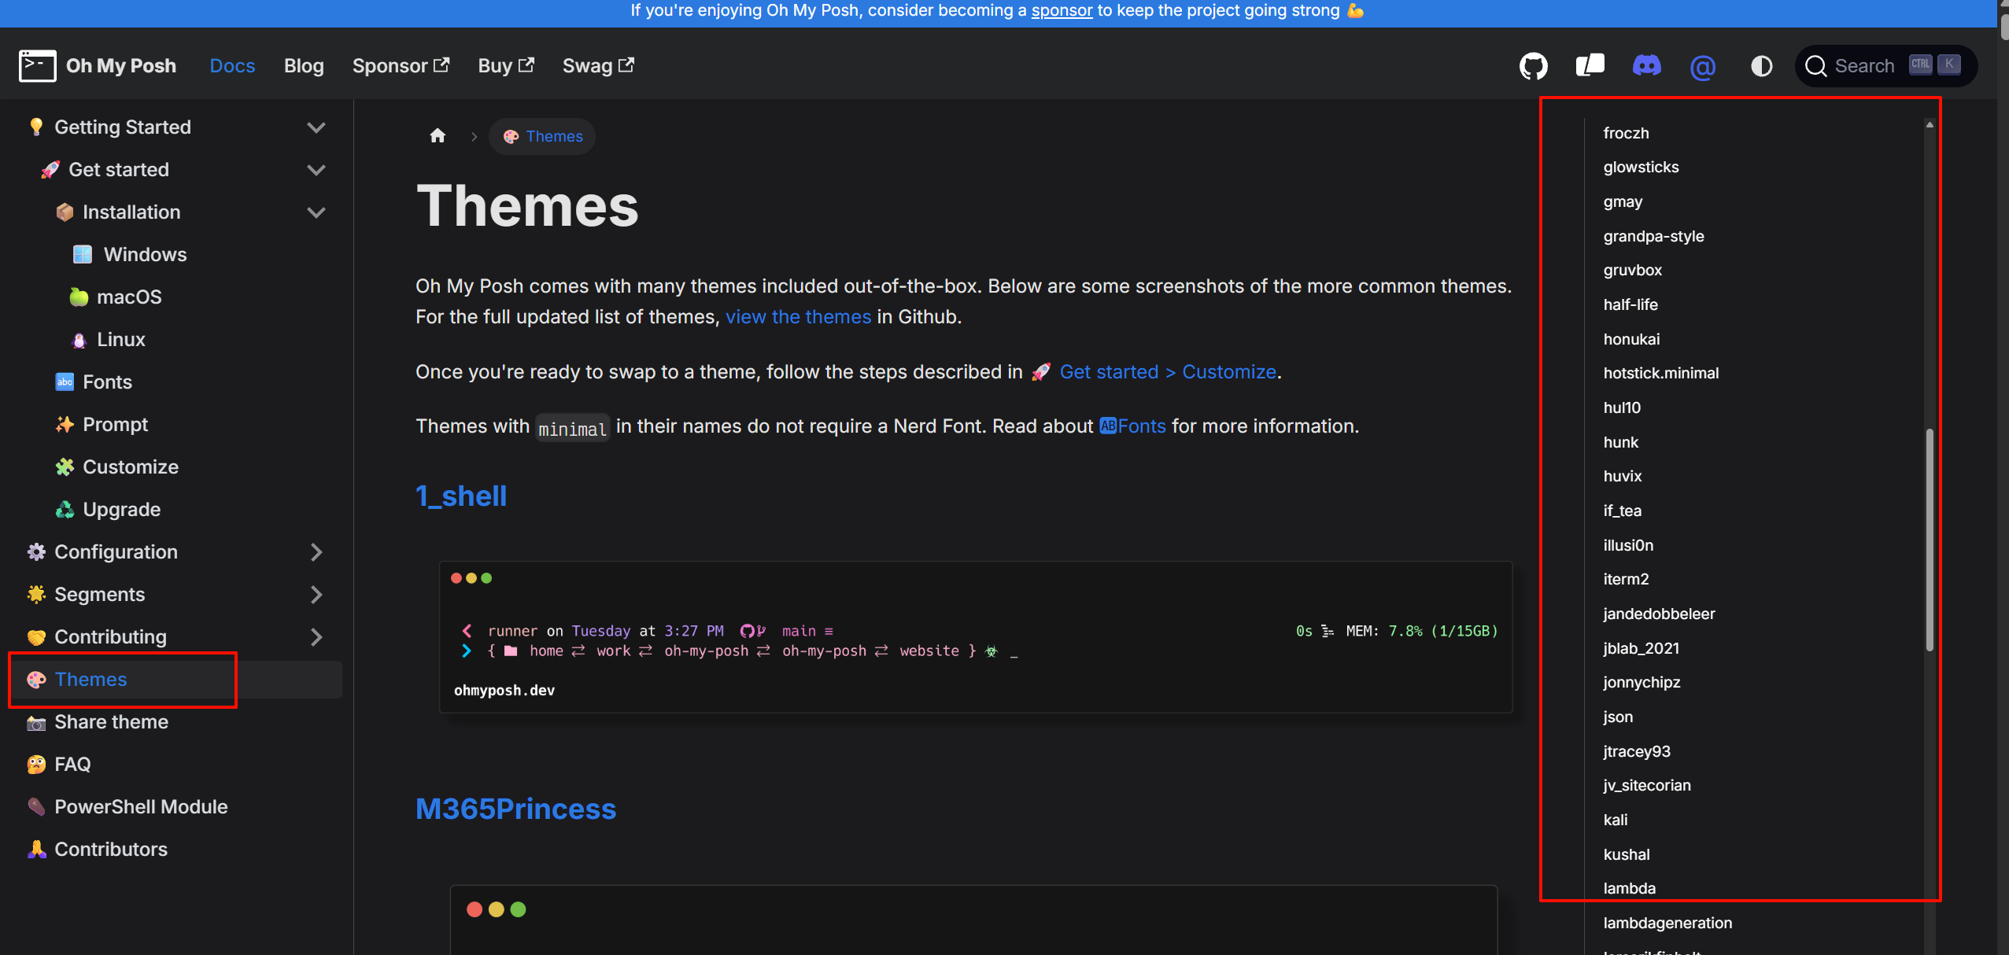Click the Themes breadcrumb pill
Screen dimensions: 2009x955
point(542,136)
